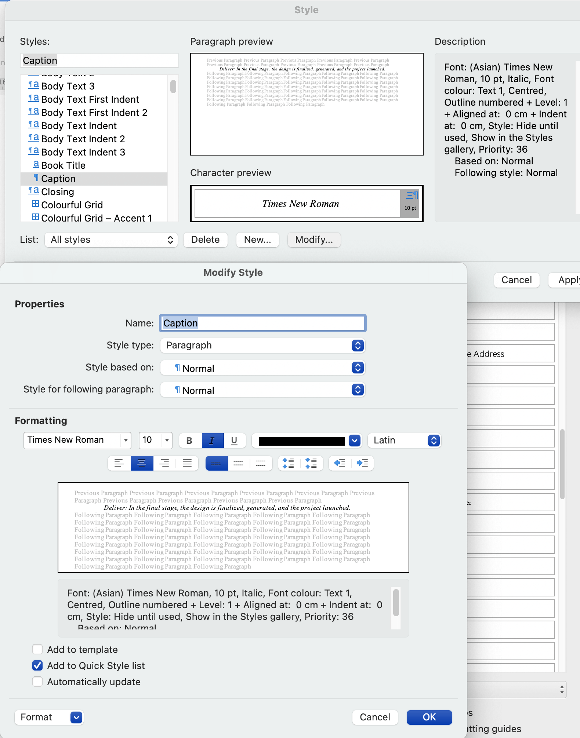Click OK in Modify Style
Image resolution: width=580 pixels, height=738 pixels.
point(429,717)
